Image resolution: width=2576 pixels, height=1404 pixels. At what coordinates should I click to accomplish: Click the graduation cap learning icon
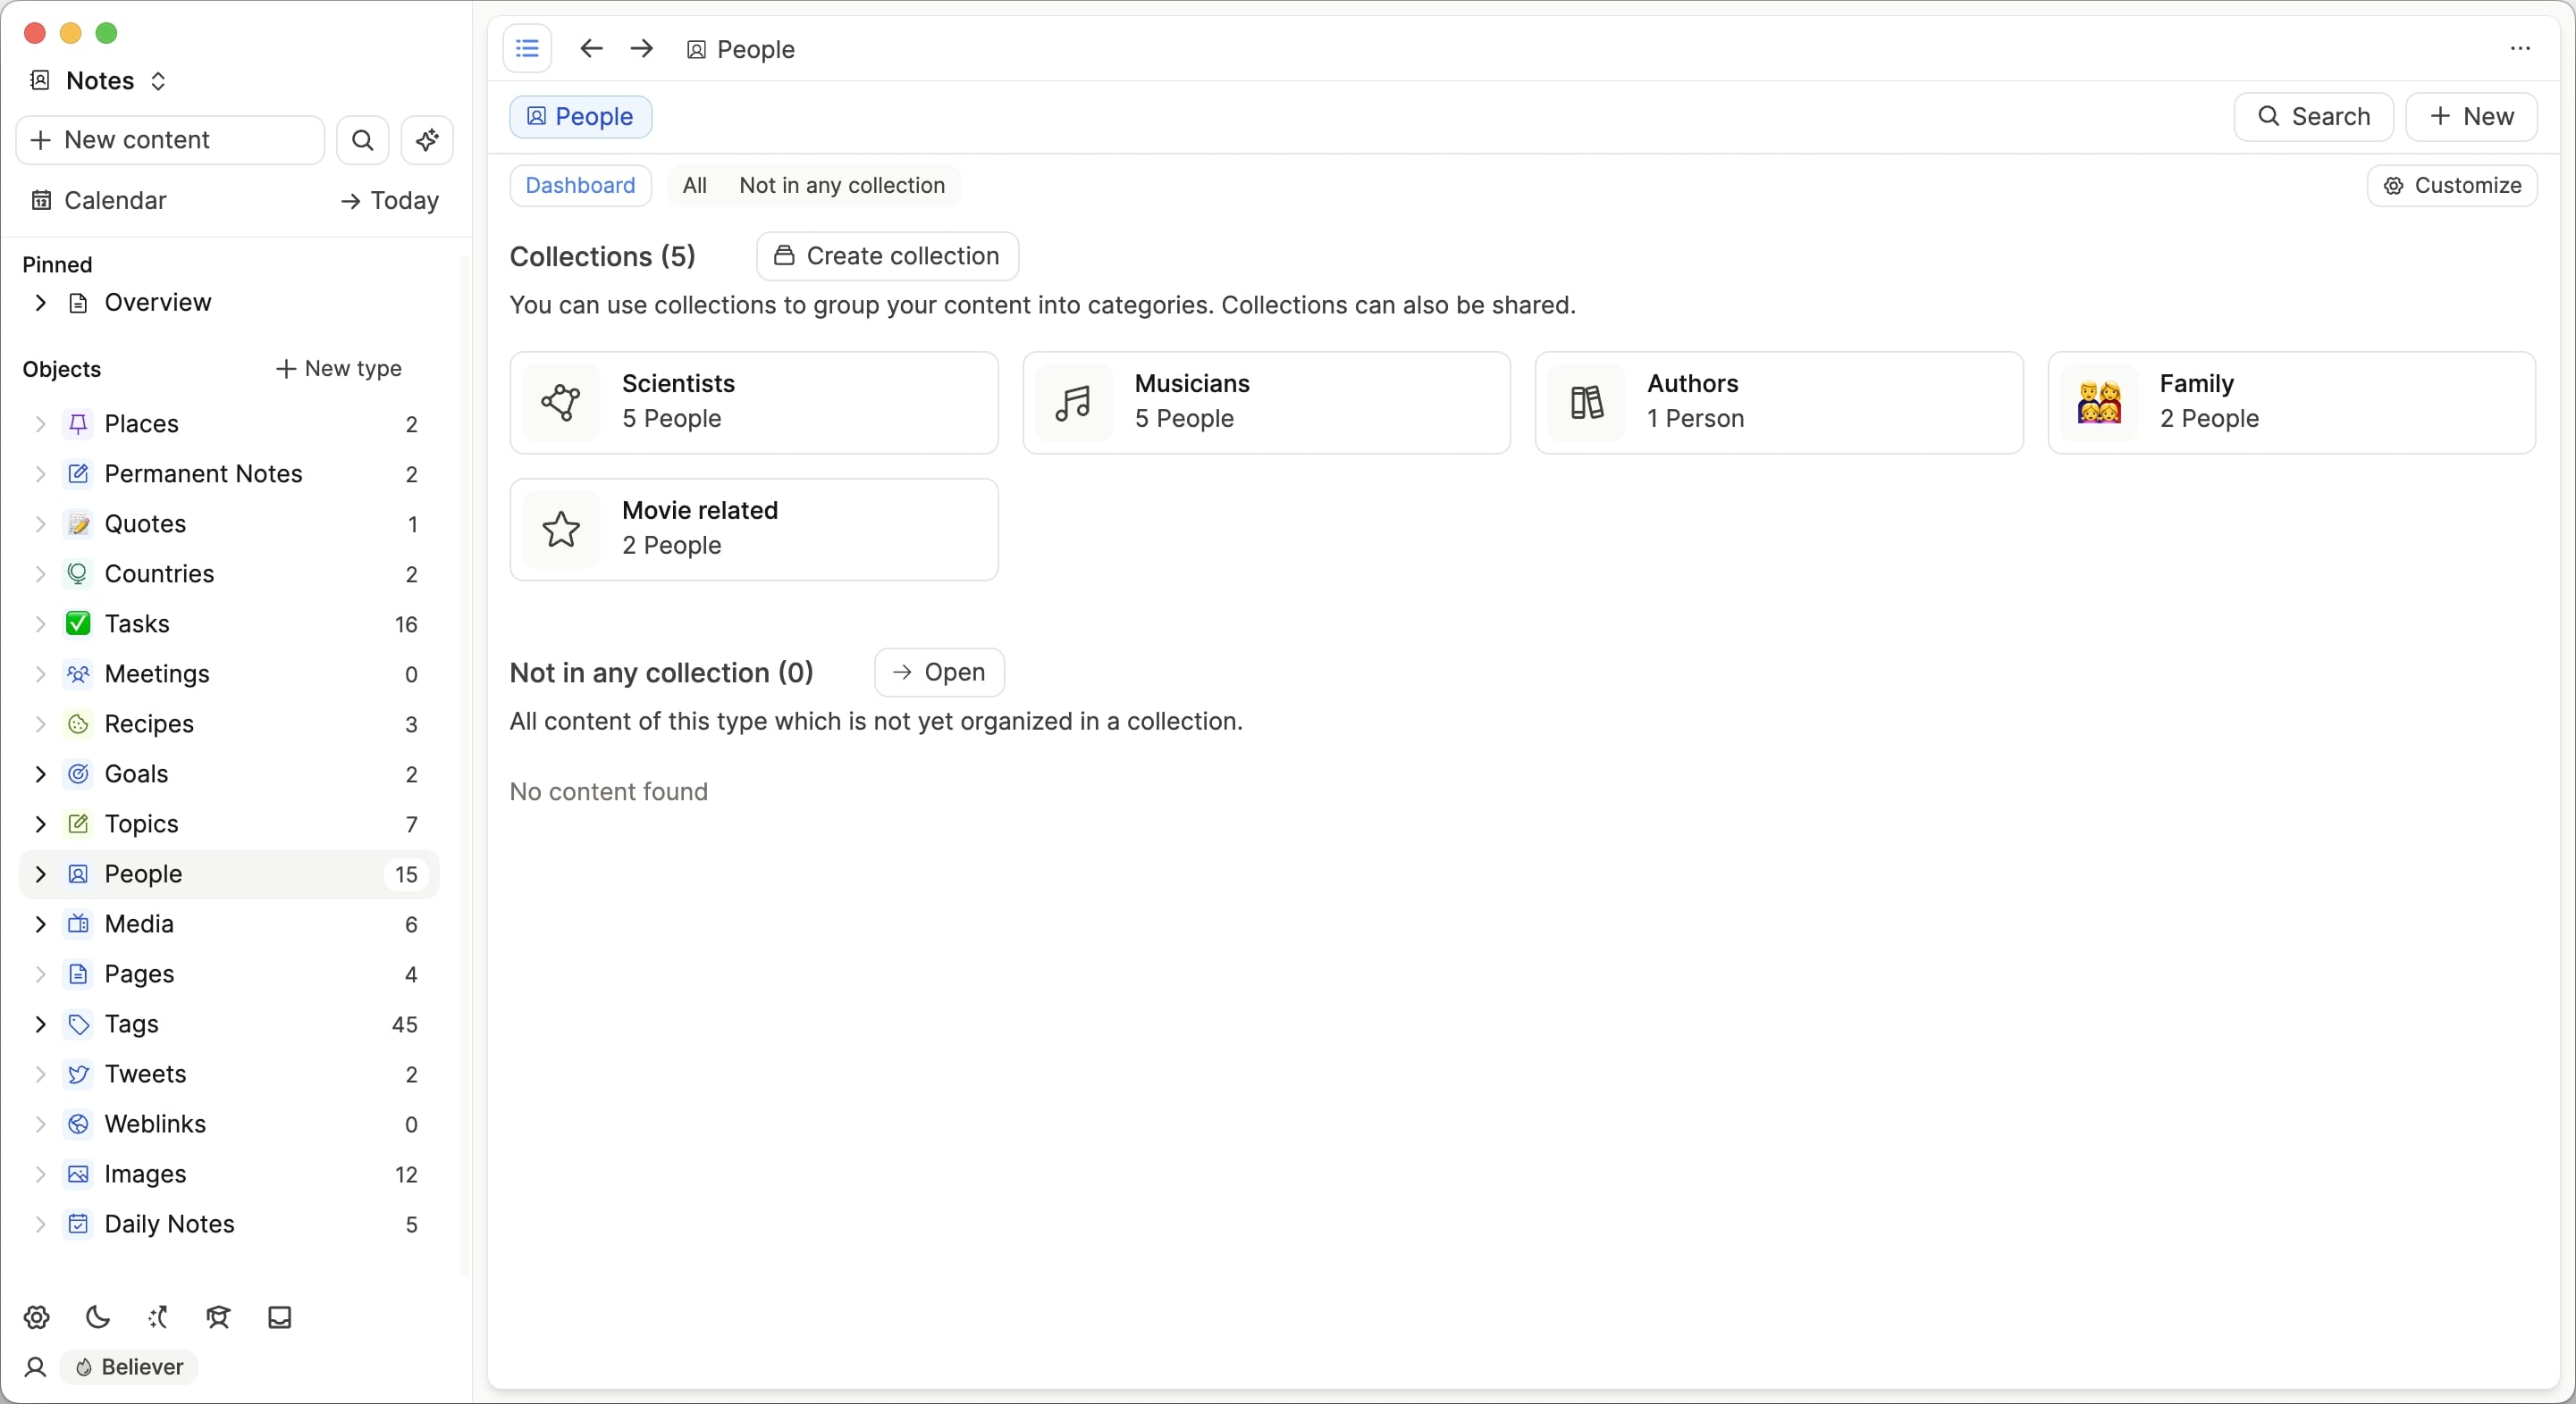(x=219, y=1317)
